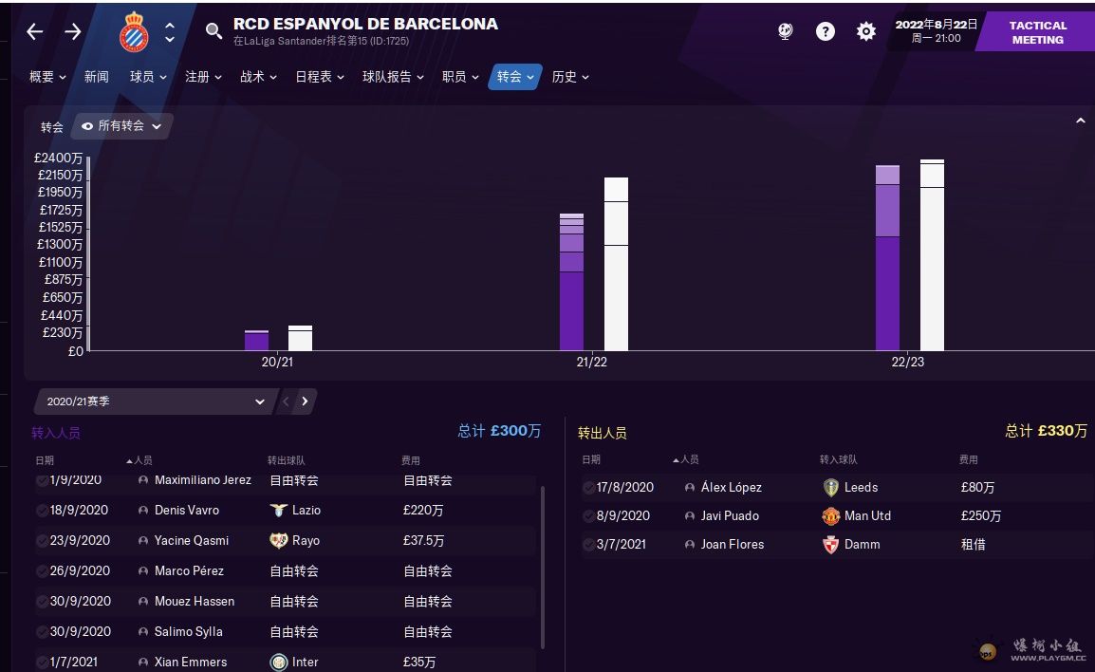1095x672 pixels.
Task: Click the Lazio club badge
Action: pyautogui.click(x=279, y=511)
